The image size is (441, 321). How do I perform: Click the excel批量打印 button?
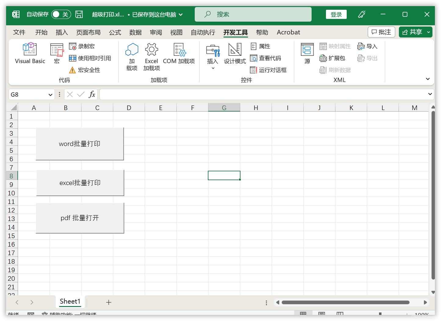click(x=80, y=183)
